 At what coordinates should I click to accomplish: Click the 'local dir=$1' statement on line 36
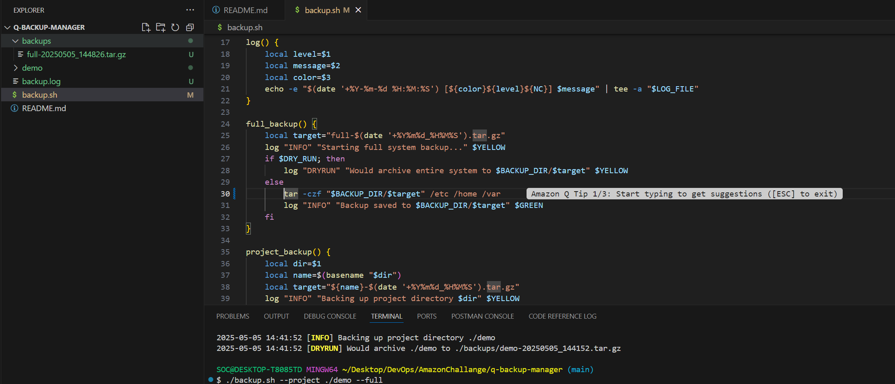coord(293,263)
